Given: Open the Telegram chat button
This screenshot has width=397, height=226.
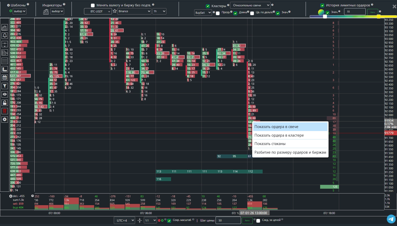Looking at the screenshot, I should [391, 219].
